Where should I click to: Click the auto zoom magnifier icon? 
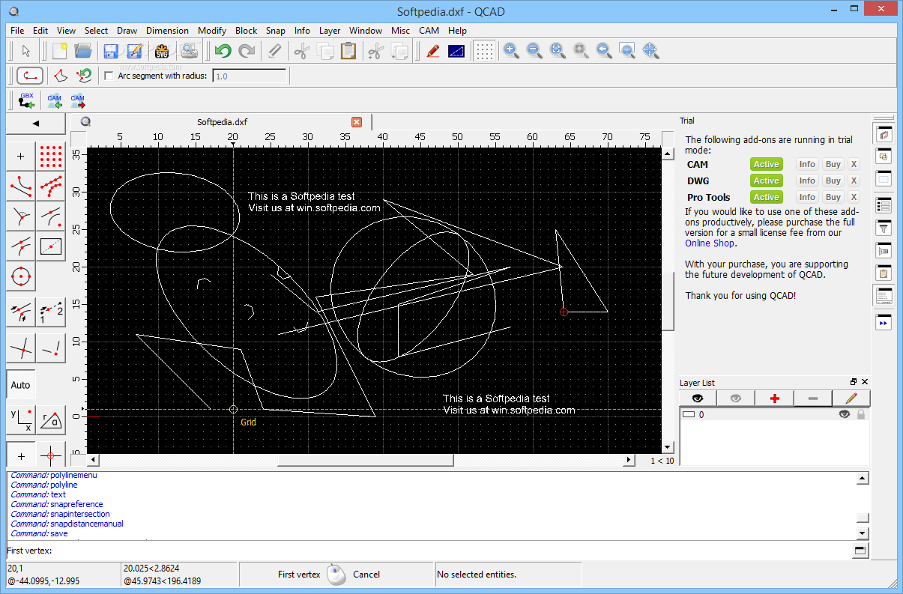point(558,51)
